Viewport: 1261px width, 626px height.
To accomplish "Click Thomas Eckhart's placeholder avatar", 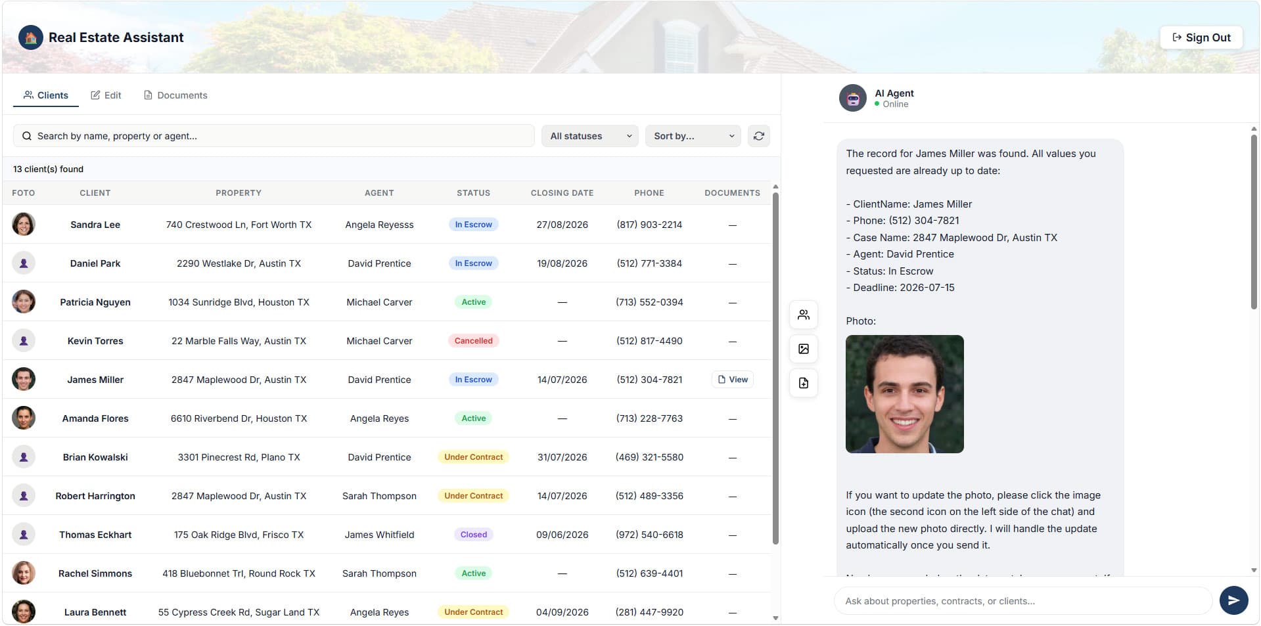I will 24,534.
